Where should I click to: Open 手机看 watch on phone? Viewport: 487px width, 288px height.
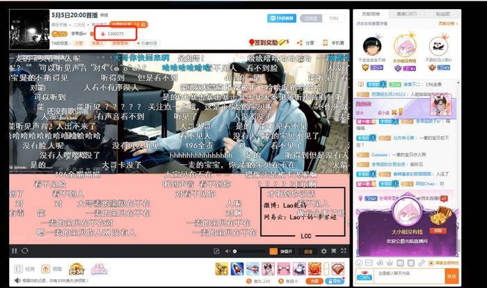(333, 43)
